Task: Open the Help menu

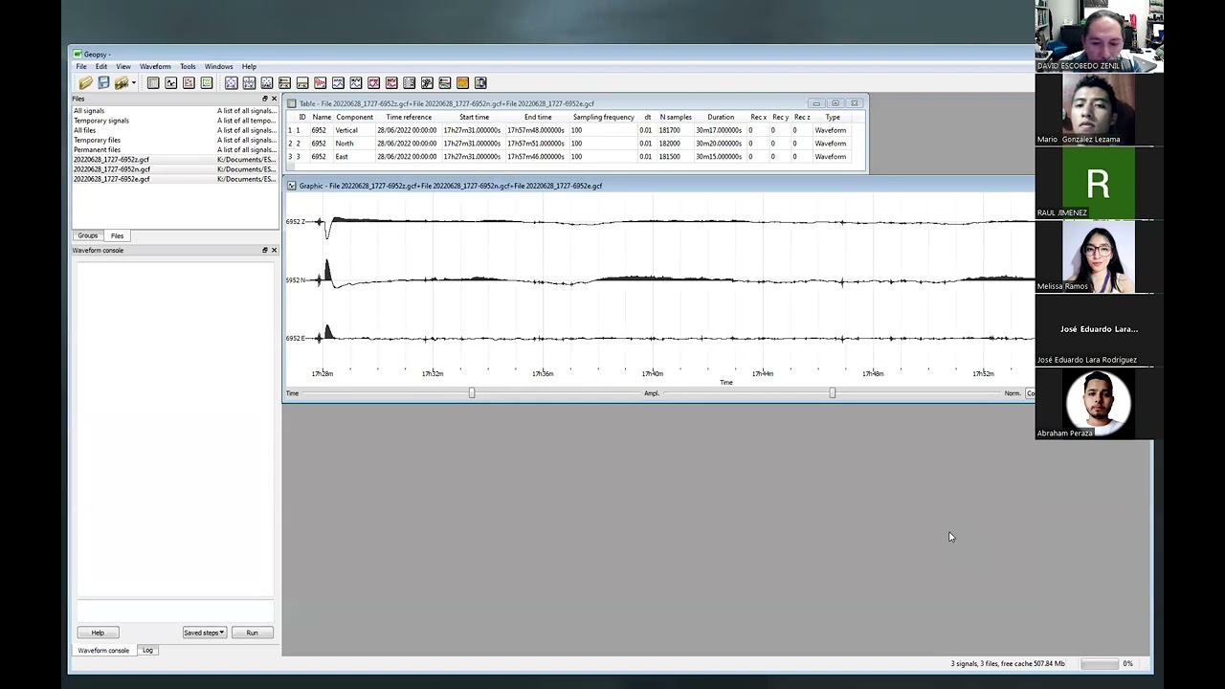Action: click(249, 67)
